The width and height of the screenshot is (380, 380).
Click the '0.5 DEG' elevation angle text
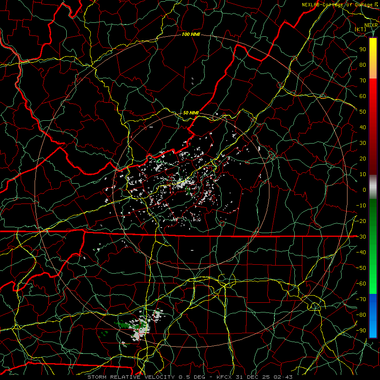click(x=192, y=377)
